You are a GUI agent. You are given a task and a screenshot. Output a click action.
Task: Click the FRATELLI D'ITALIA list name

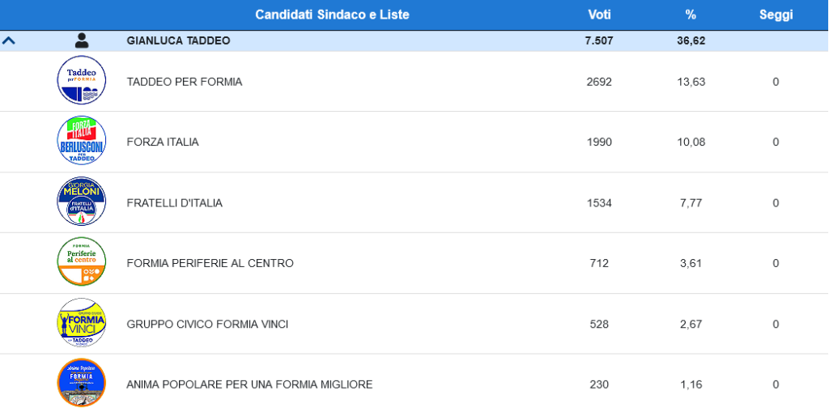[175, 203]
